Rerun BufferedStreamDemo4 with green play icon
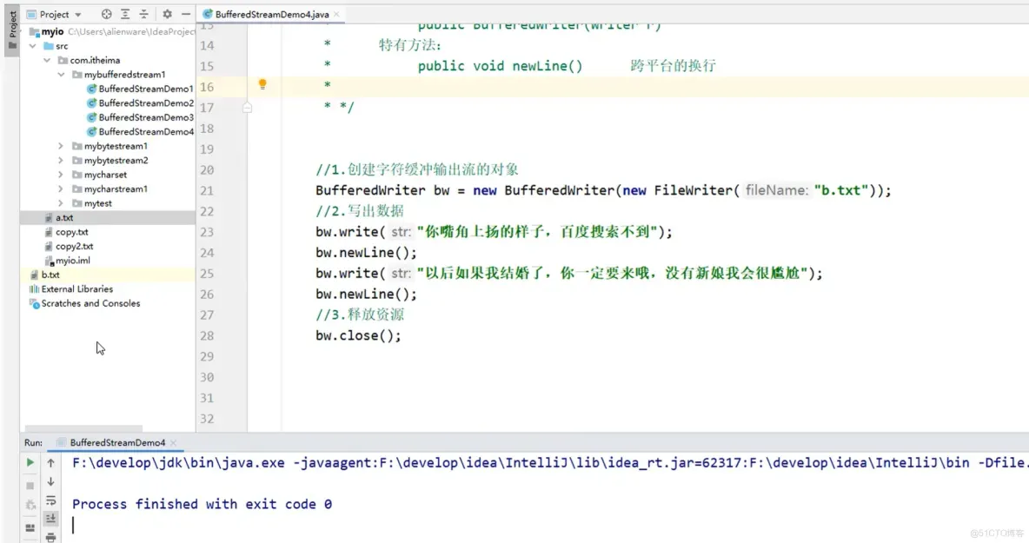 (30, 462)
